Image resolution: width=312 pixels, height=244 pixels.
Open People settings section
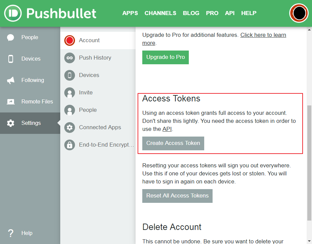[x=98, y=110]
